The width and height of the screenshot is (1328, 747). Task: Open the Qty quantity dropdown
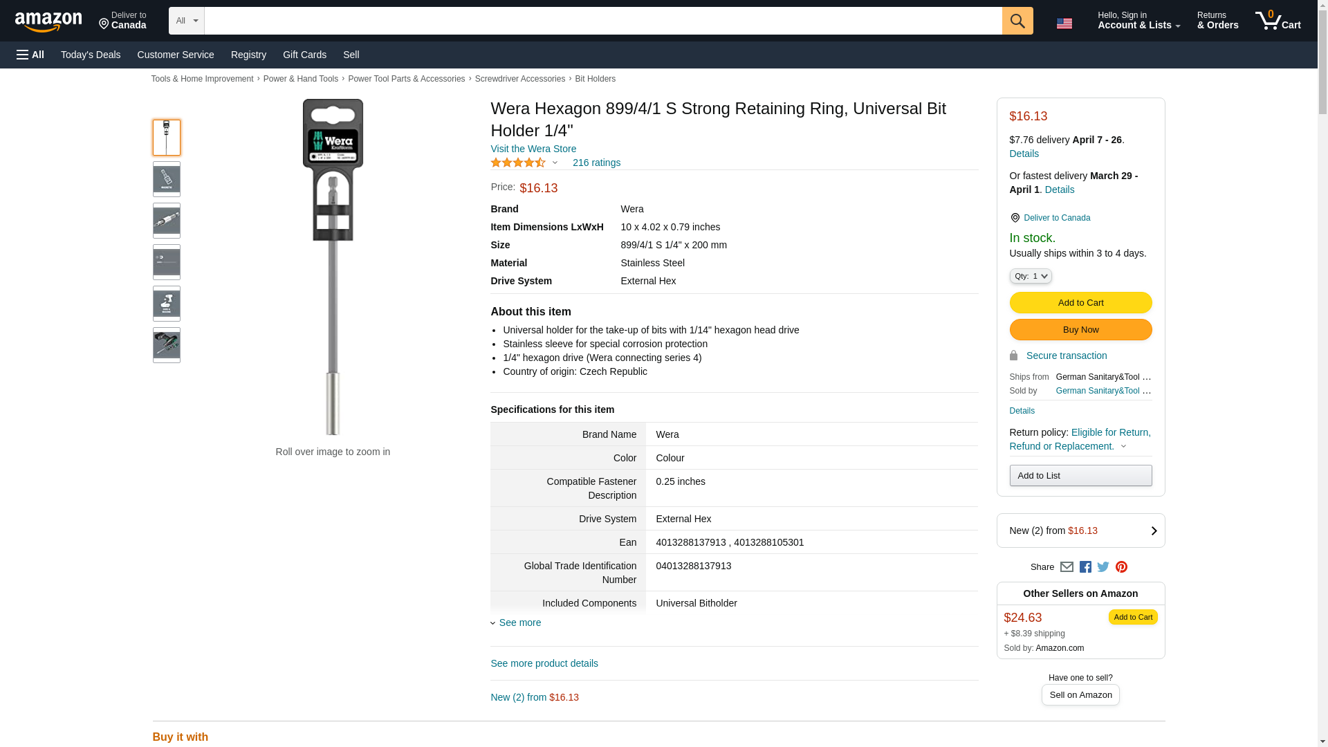(x=1030, y=276)
